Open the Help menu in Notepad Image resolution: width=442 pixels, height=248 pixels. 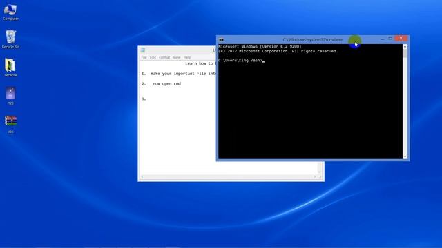pyautogui.click(x=187, y=57)
